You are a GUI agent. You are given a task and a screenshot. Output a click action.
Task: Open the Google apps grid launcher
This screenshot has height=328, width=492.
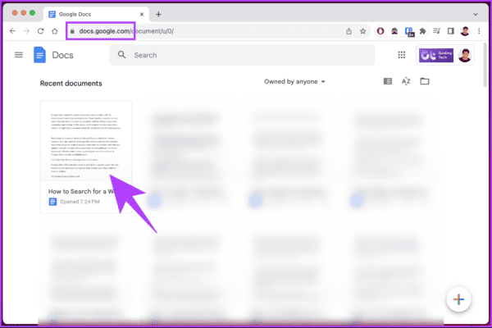coord(402,55)
